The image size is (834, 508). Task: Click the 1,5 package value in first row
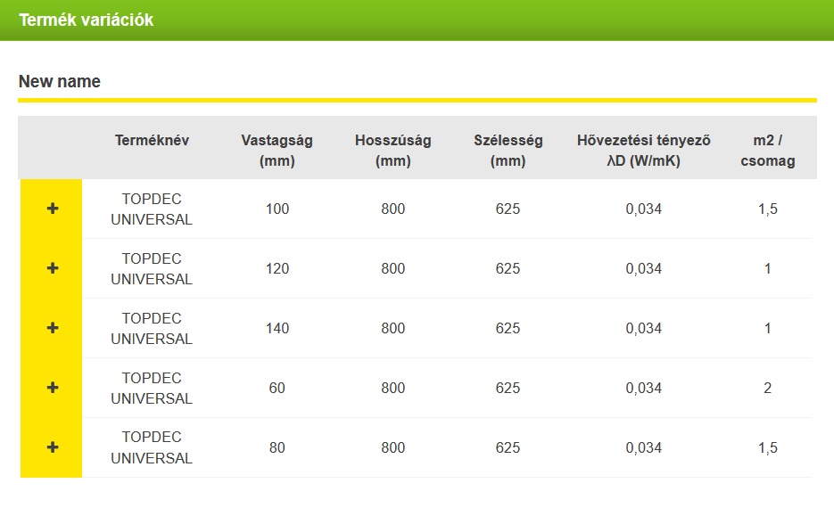(x=767, y=209)
